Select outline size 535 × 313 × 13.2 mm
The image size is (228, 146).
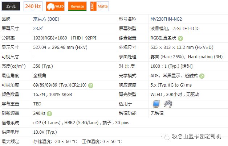[x=182, y=47]
